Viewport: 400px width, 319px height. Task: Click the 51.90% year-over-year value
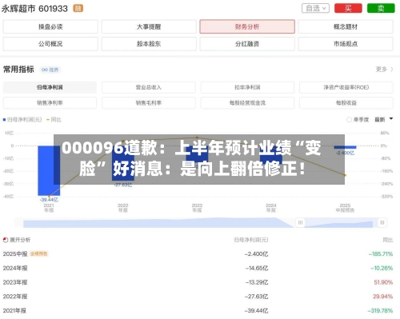383,282
